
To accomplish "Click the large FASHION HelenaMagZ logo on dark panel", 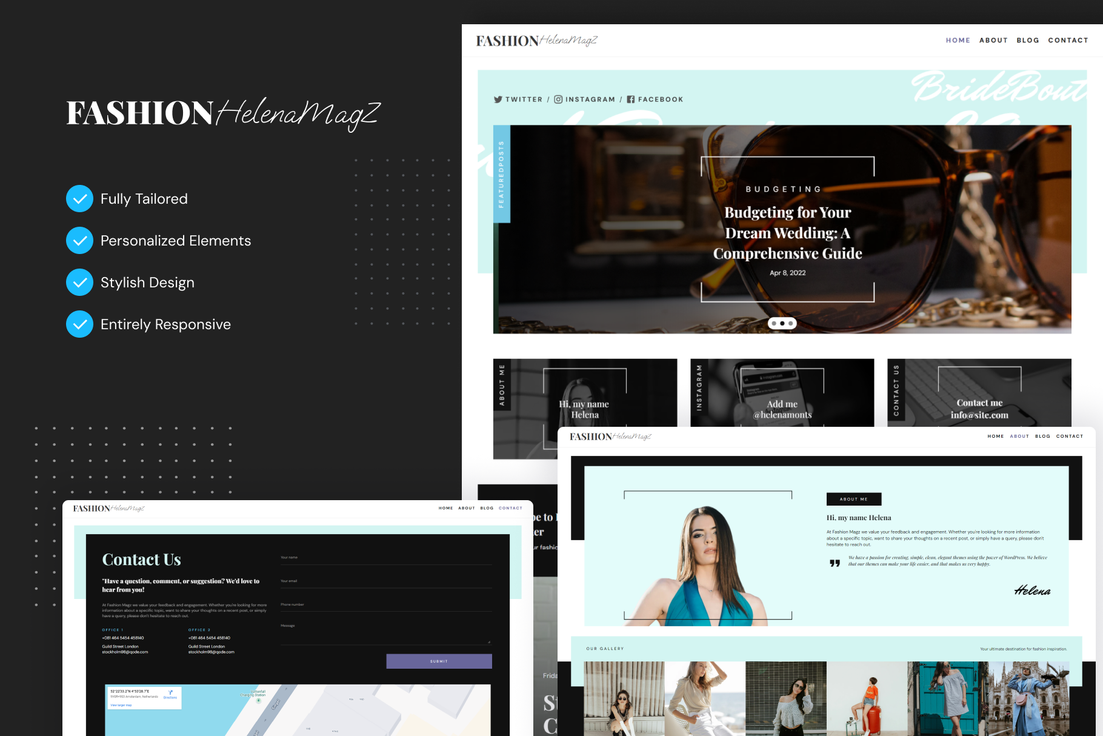I will tap(223, 113).
